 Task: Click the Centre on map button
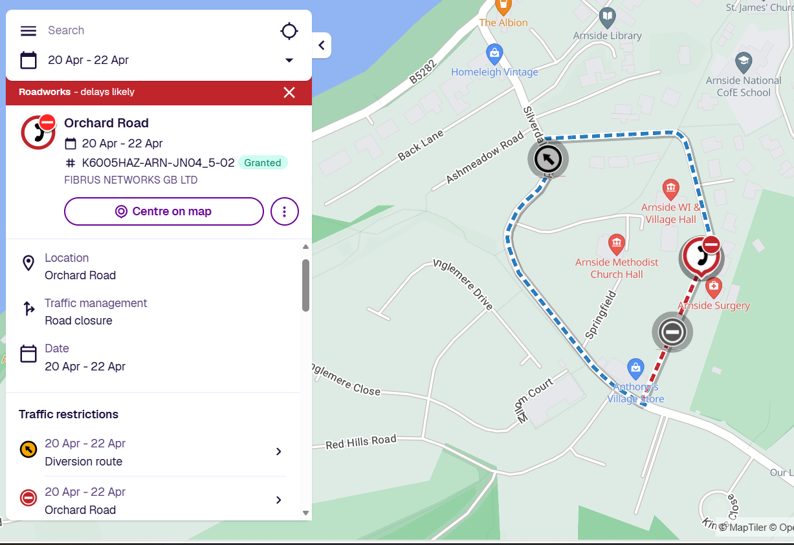163,211
